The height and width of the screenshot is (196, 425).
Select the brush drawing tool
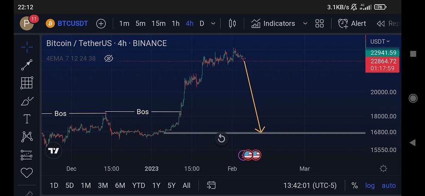click(27, 101)
